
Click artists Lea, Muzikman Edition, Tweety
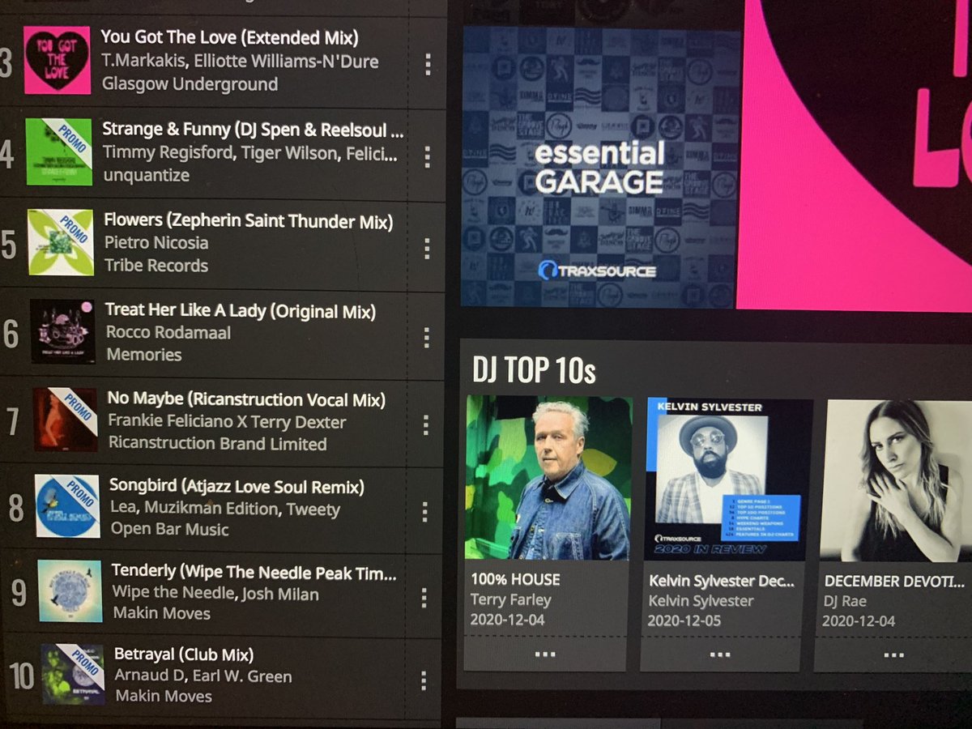225,509
